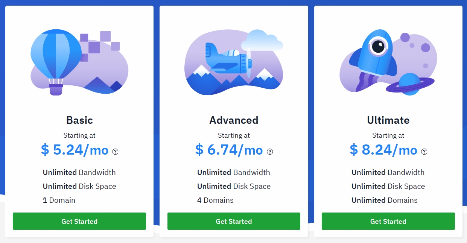Click the 4 Domains feature text
Image resolution: width=467 pixels, height=243 pixels.
point(215,200)
